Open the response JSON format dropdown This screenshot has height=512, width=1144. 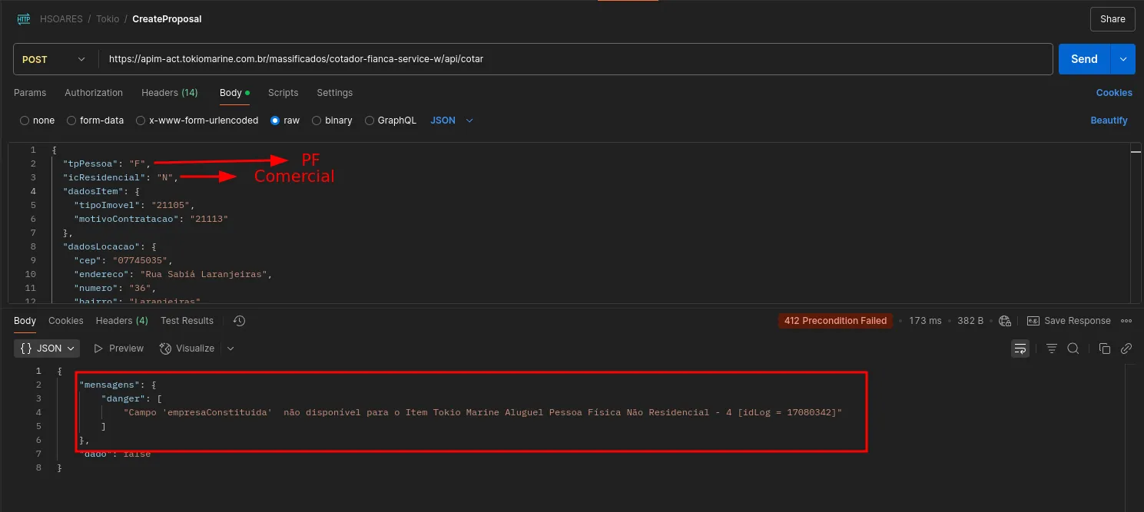tap(48, 348)
